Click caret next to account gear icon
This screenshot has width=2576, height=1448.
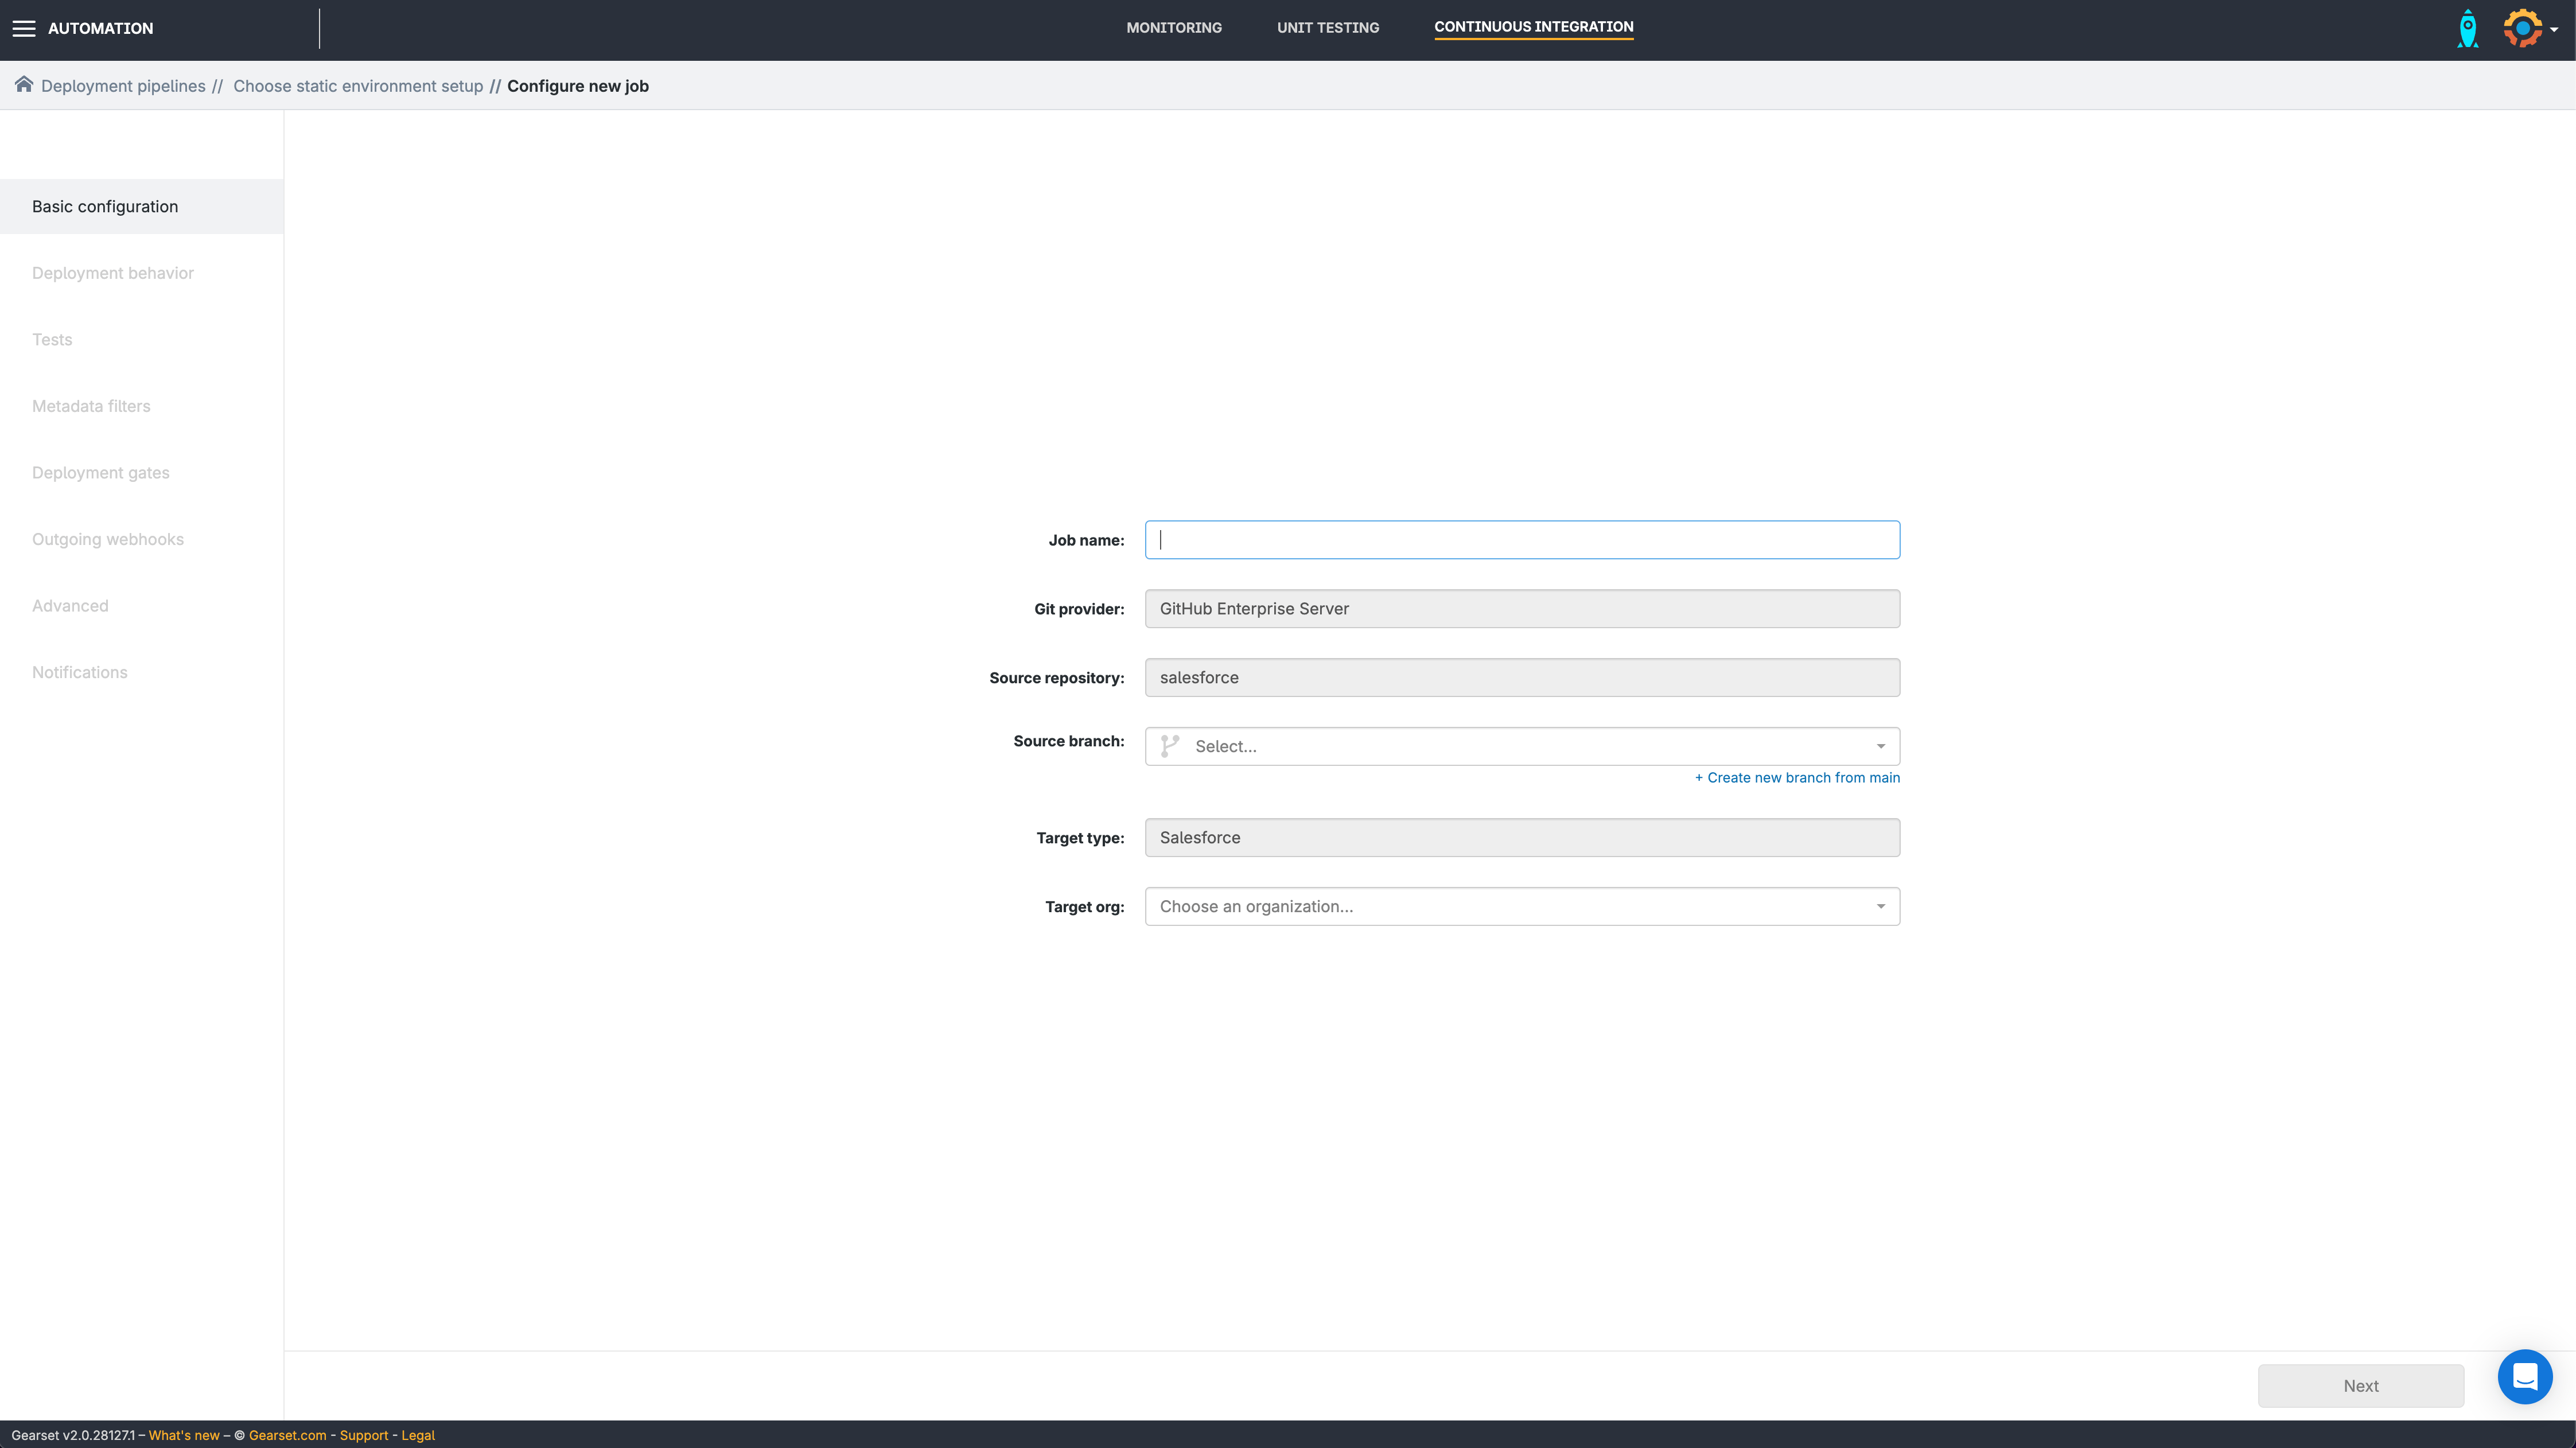(2554, 30)
